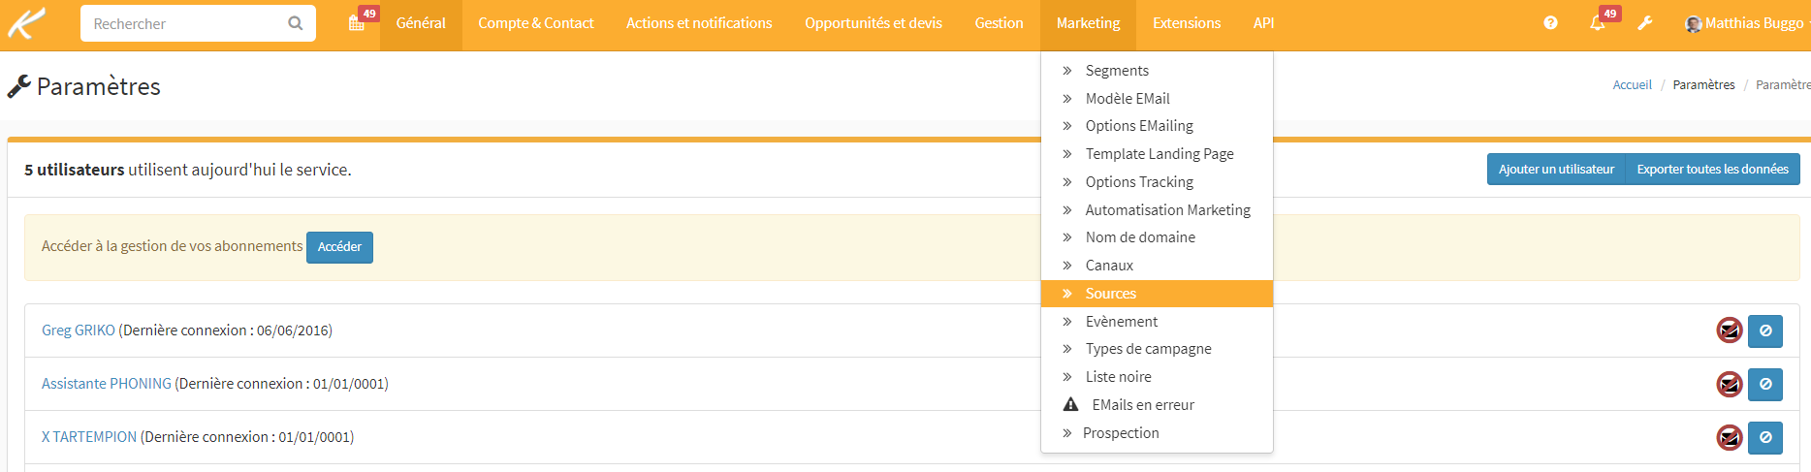Image resolution: width=1811 pixels, height=472 pixels.
Task: Click the Rechercher search field
Action: click(x=184, y=23)
